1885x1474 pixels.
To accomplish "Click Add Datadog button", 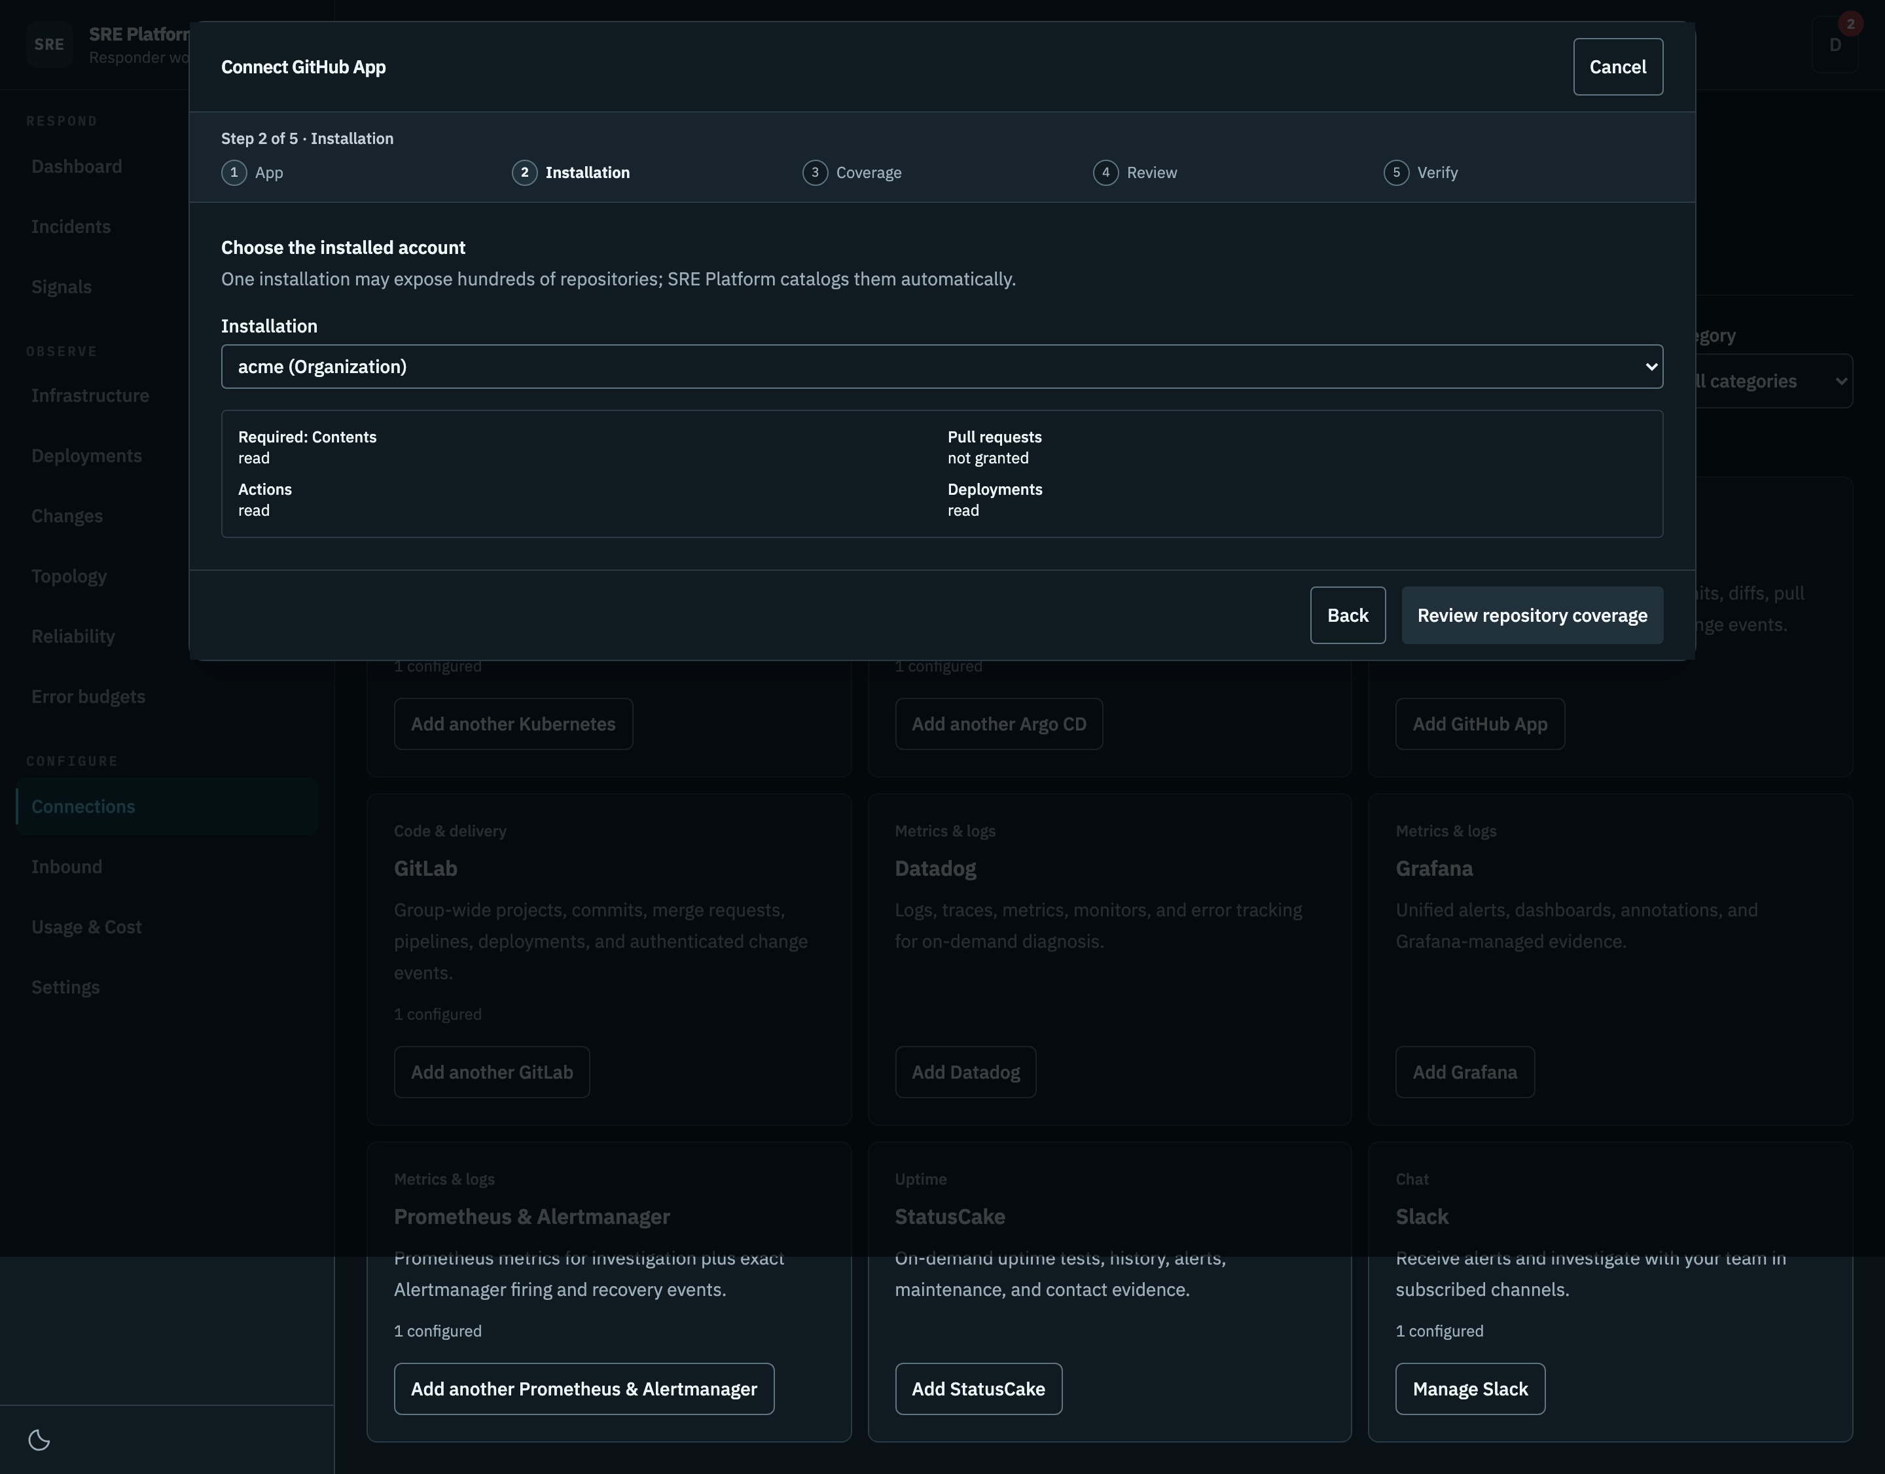I will [966, 1072].
